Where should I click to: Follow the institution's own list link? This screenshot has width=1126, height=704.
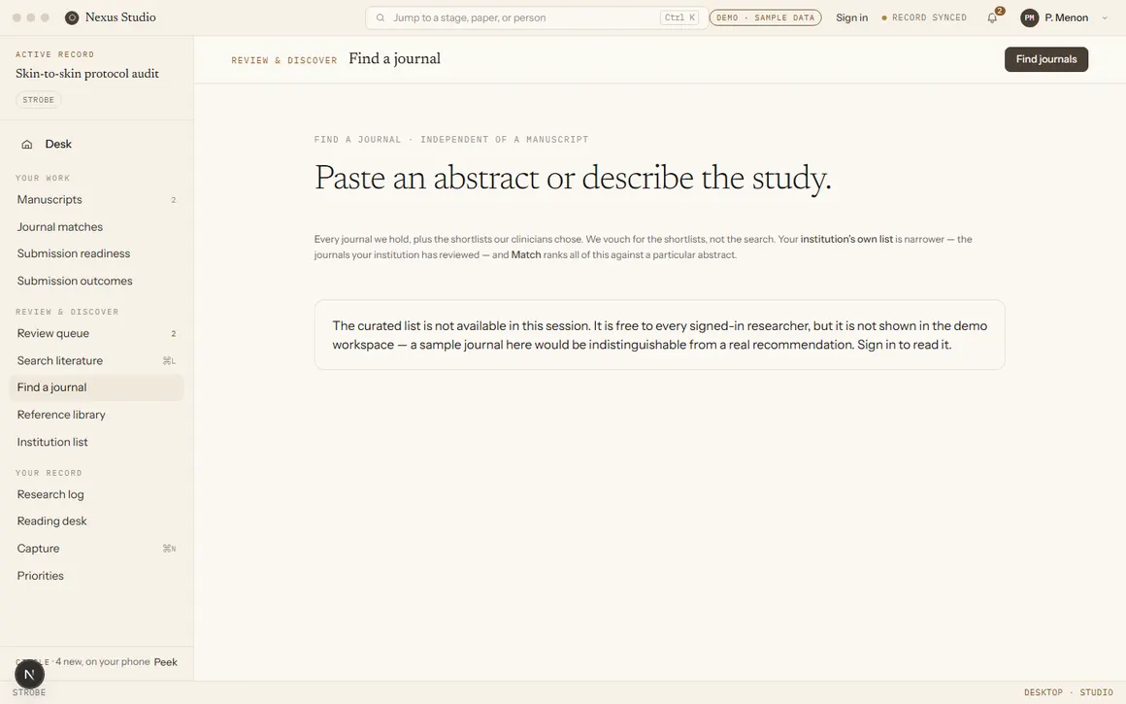pos(846,239)
